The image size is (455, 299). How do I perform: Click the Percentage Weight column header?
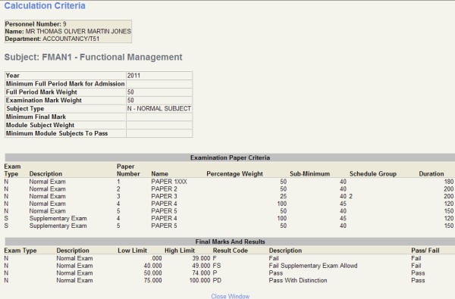(234, 174)
